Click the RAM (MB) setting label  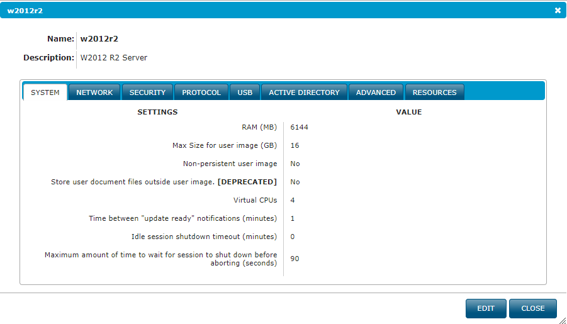click(x=259, y=127)
